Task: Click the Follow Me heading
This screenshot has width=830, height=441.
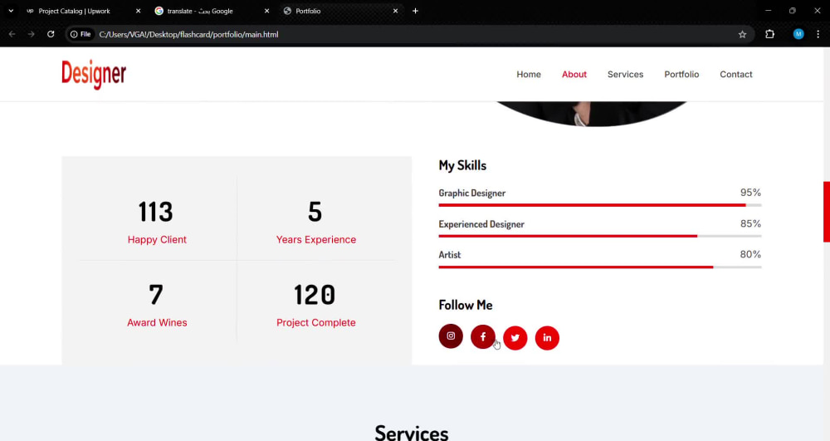Action: [x=466, y=306]
